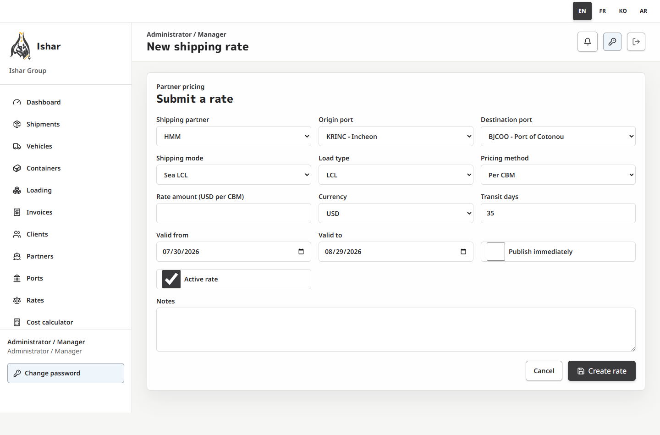Click the Cost calculator icon

pos(17,322)
